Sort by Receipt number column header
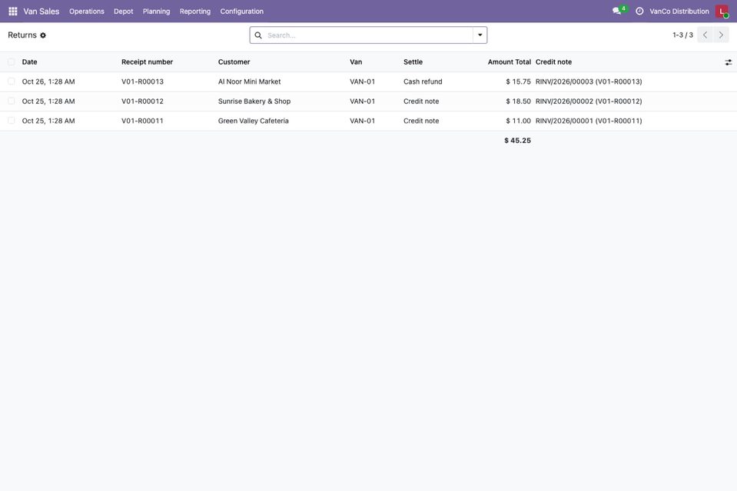 tap(147, 62)
